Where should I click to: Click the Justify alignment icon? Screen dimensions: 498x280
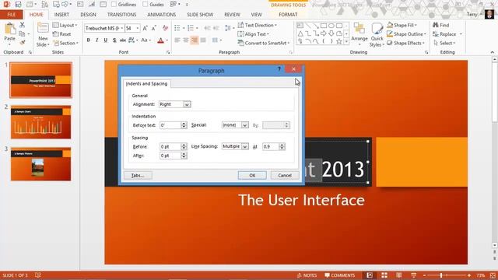tap(203, 40)
